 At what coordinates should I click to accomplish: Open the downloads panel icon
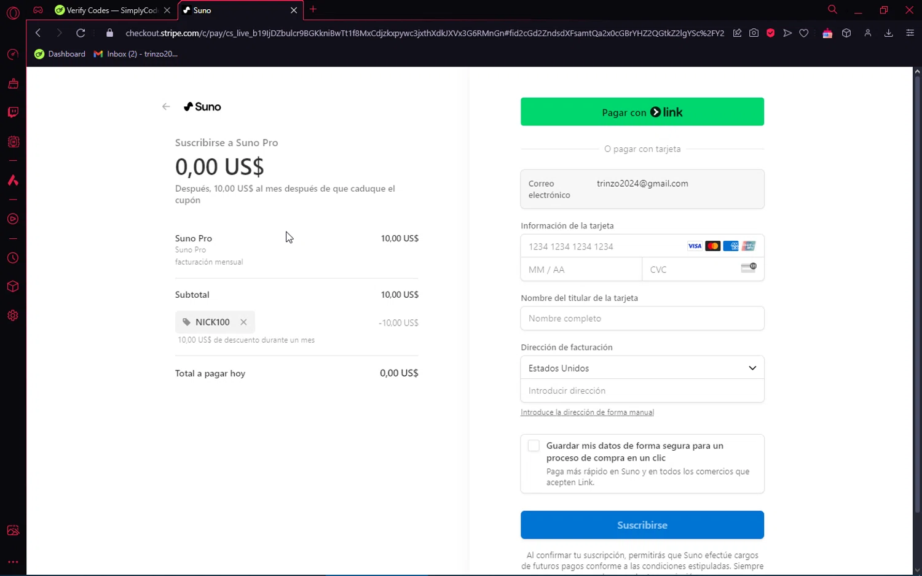(888, 33)
